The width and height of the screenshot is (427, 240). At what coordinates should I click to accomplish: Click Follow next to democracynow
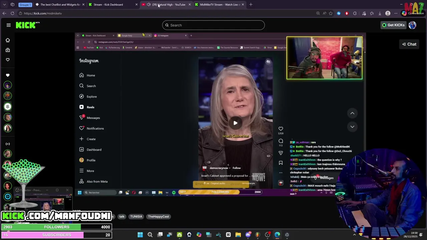click(237, 168)
